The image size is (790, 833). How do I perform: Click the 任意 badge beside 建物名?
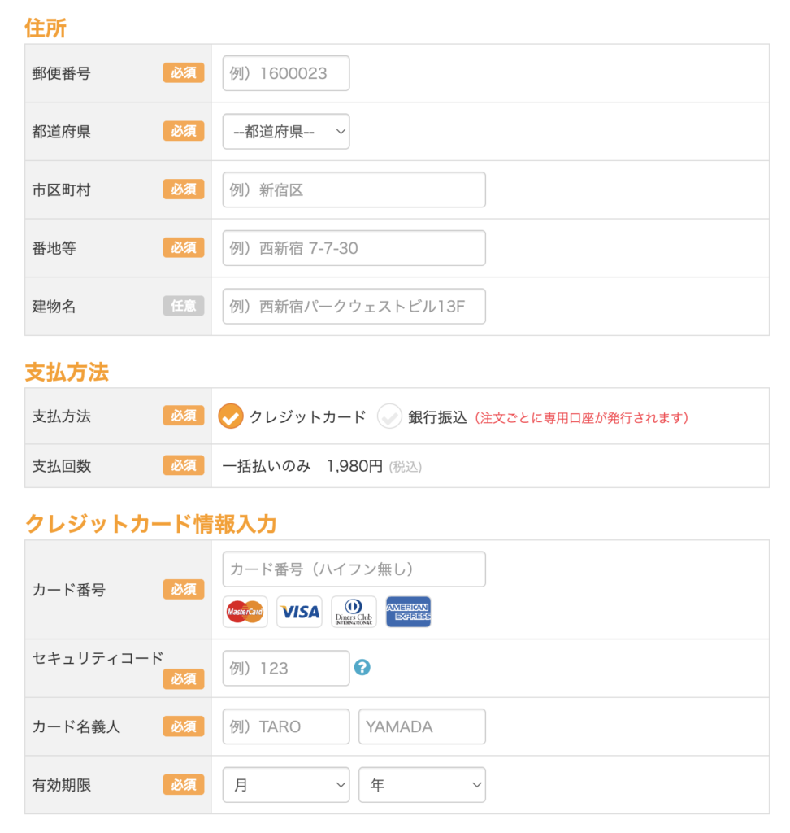click(184, 307)
